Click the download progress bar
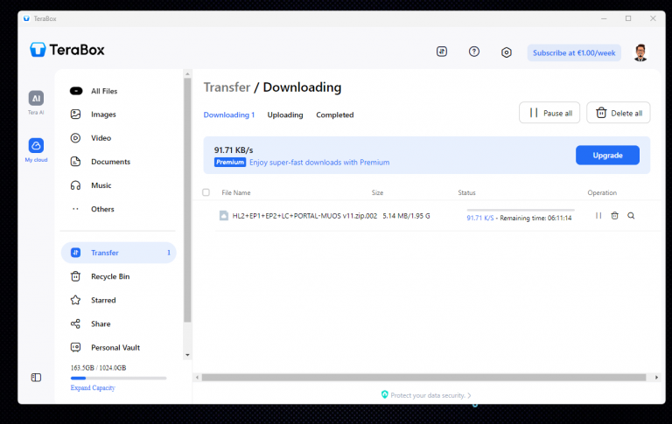 point(521,210)
